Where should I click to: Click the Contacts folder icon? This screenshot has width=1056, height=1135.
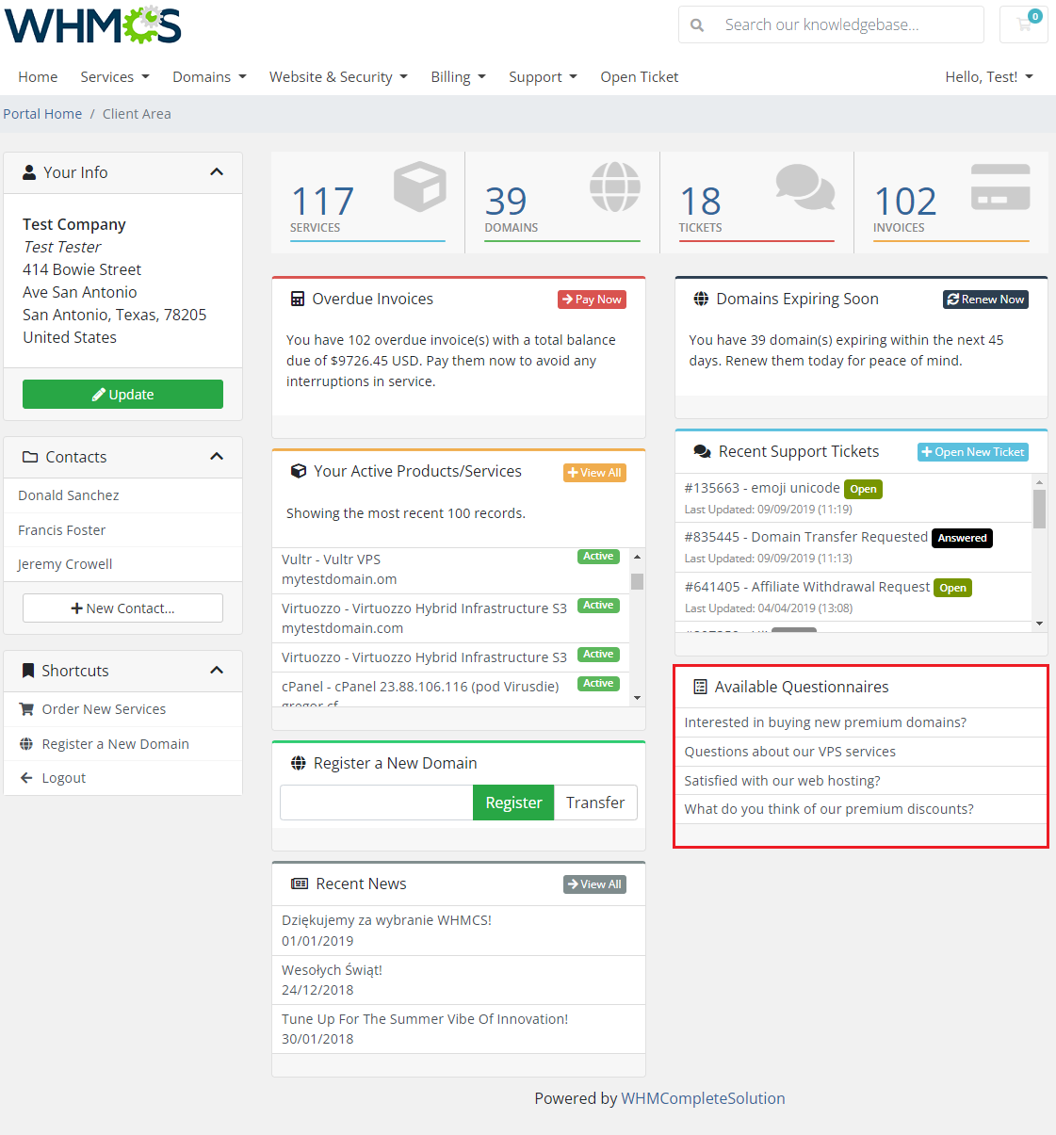pos(29,457)
